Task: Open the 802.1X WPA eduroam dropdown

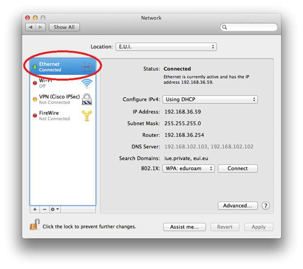Action: pos(188,169)
